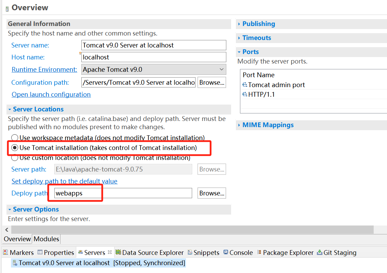Click the HTTP/1.1 port icon
Image resolution: width=387 pixels, height=273 pixels.
point(244,94)
